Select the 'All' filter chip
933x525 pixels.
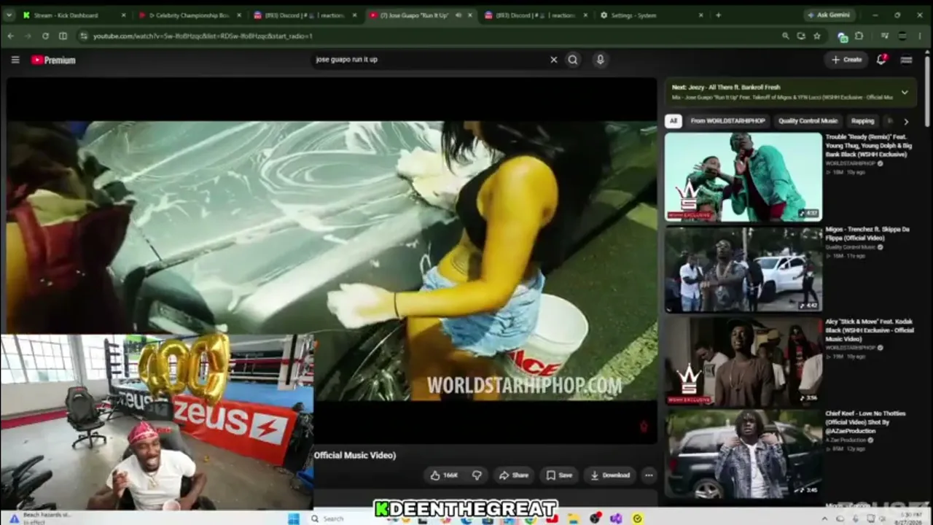[674, 121]
